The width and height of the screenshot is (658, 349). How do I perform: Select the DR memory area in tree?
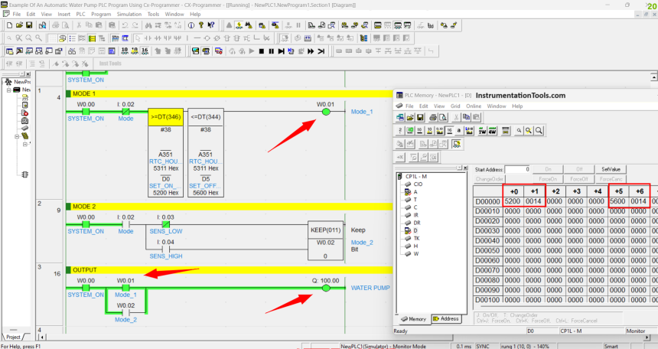(417, 223)
